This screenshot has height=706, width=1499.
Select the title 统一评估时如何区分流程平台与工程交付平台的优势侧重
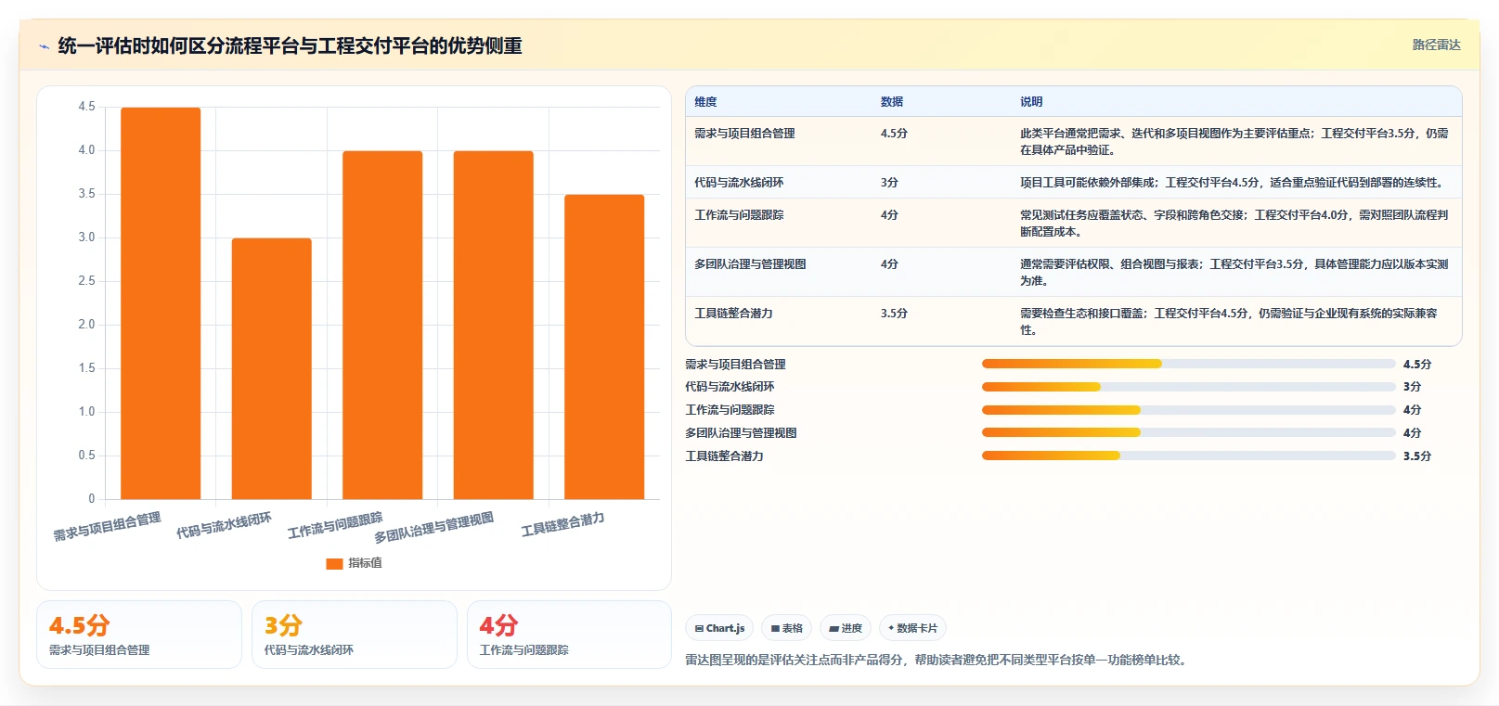coord(290,45)
